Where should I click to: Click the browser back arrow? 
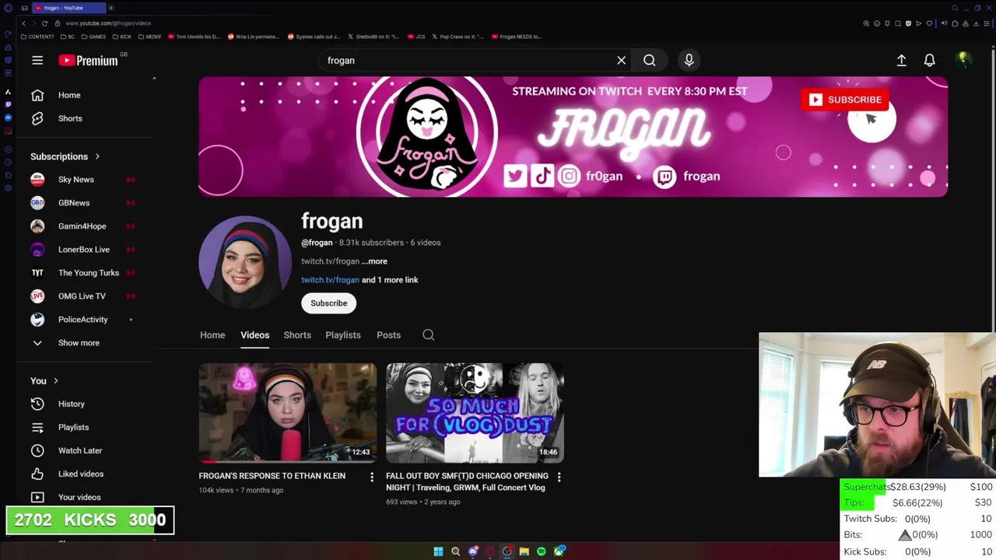[x=23, y=23]
